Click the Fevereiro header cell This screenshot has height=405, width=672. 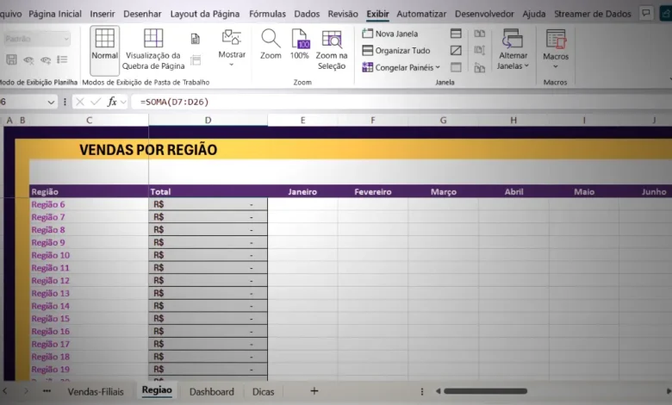point(372,191)
